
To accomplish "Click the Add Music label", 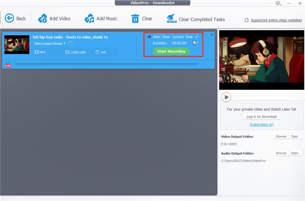I will [107, 18].
